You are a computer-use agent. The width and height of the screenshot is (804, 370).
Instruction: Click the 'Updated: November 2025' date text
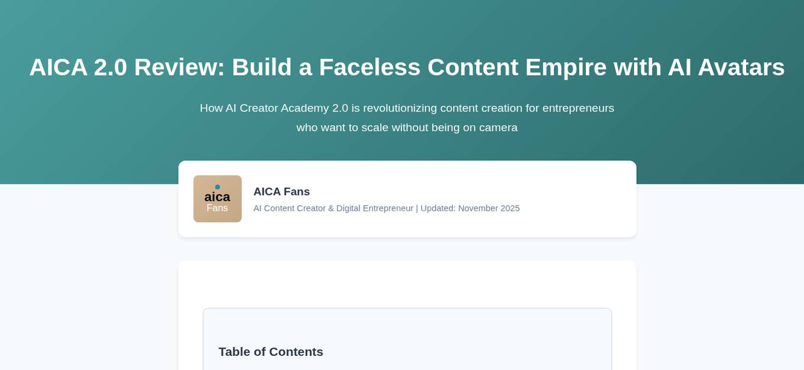pyautogui.click(x=470, y=209)
